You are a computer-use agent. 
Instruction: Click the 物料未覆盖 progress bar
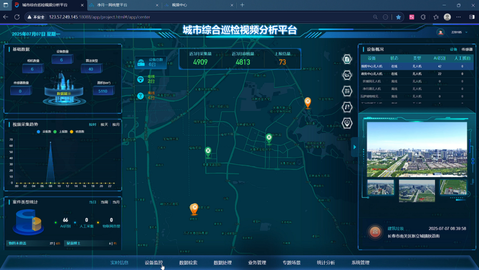pyautogui.click(x=34, y=243)
